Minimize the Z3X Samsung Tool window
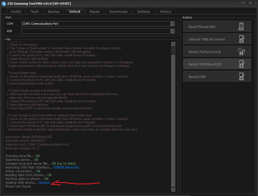 [237, 3]
